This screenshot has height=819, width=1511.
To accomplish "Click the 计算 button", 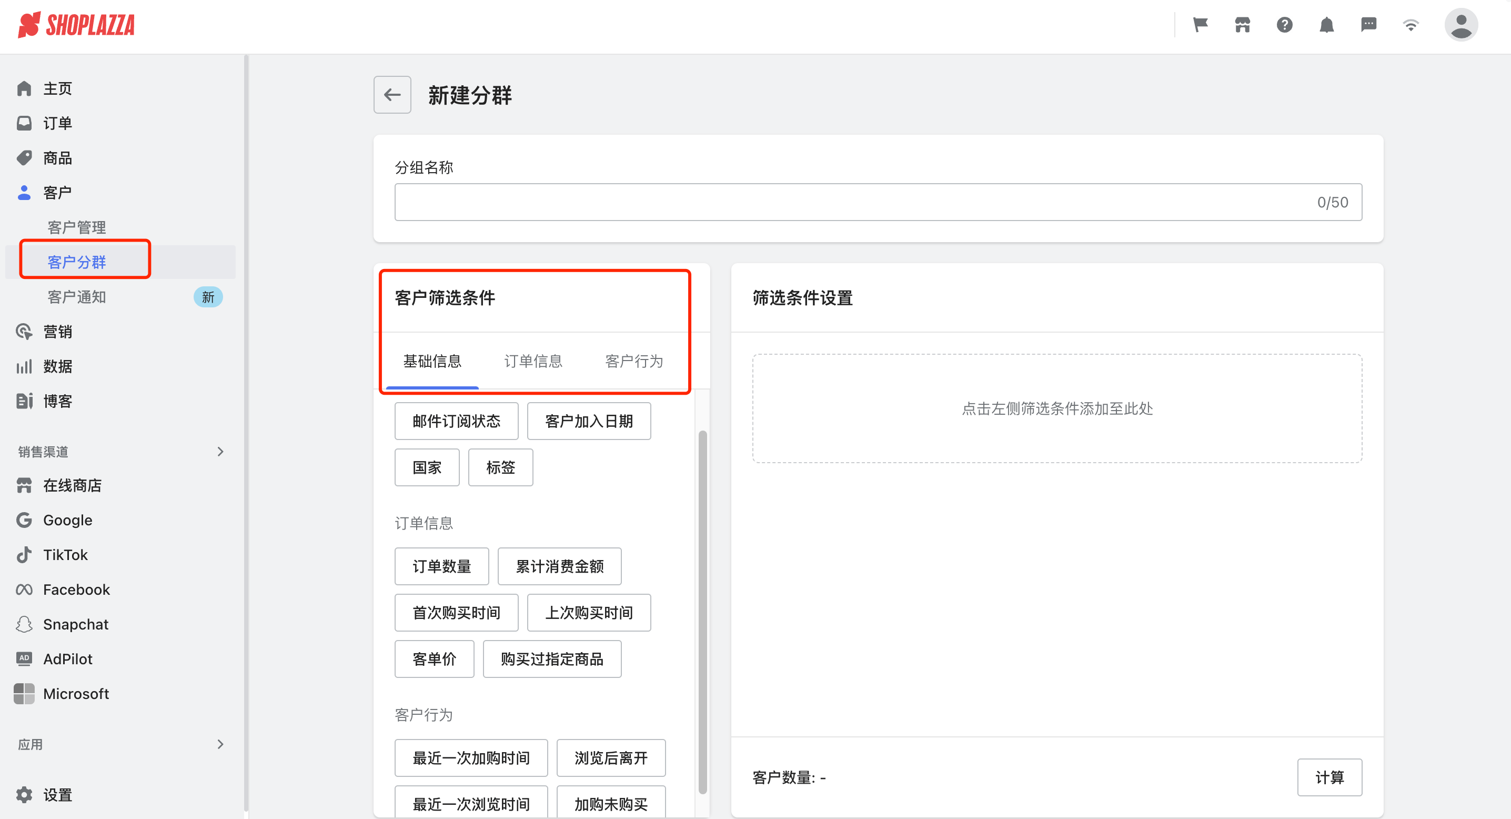I will click(x=1328, y=777).
